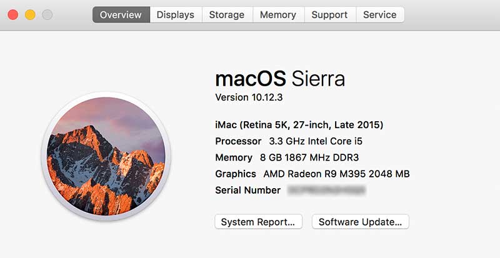Open System Report
Viewport: 500px width, 258px height.
click(x=258, y=222)
